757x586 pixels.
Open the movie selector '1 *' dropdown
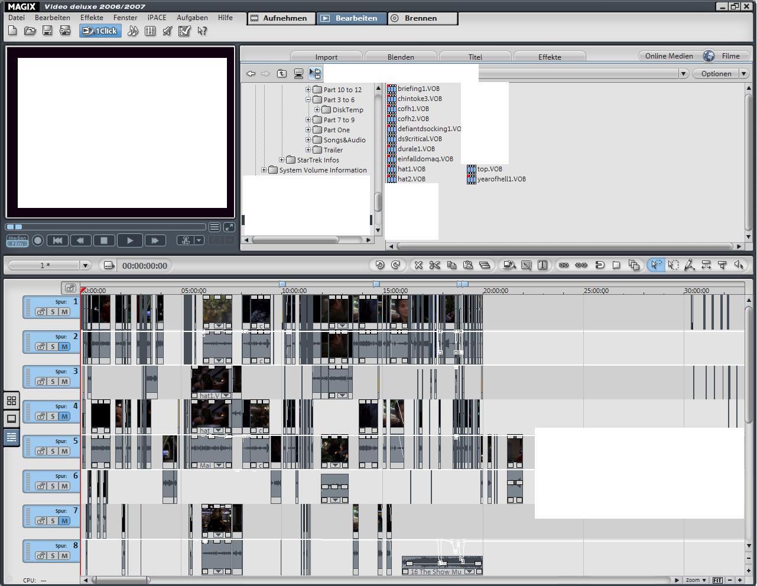(85, 266)
